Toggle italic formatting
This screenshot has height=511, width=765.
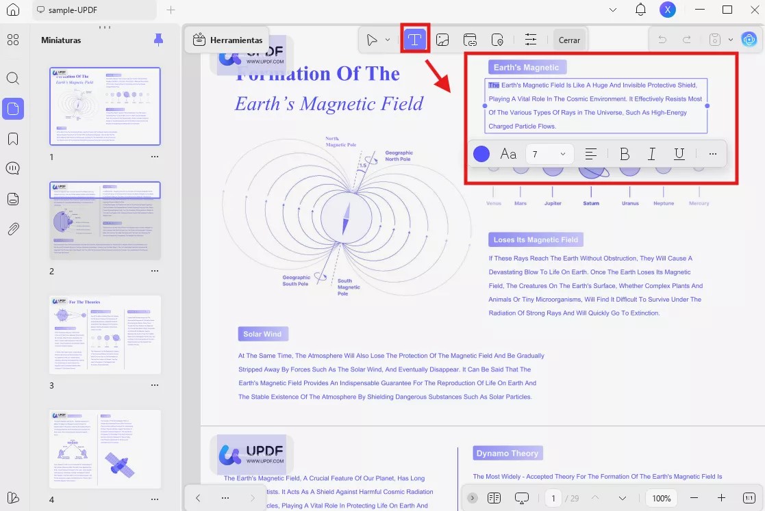[651, 154]
